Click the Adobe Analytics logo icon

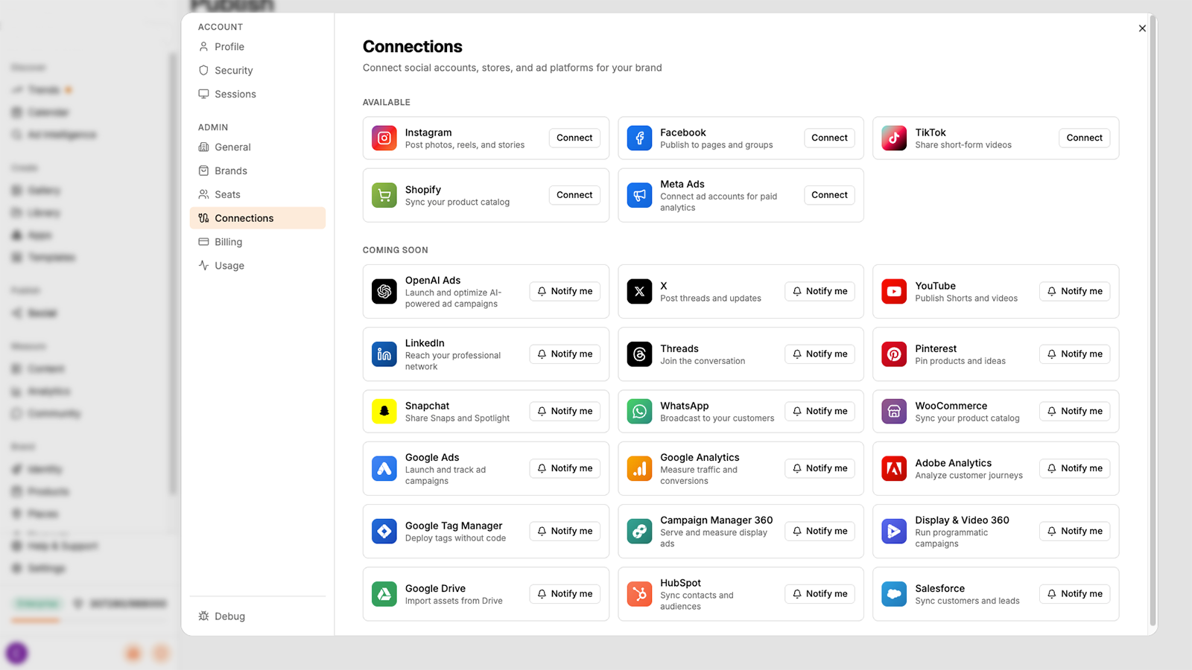(894, 468)
